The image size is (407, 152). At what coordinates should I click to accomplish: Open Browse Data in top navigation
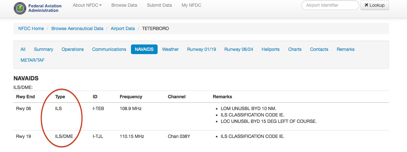click(x=124, y=5)
